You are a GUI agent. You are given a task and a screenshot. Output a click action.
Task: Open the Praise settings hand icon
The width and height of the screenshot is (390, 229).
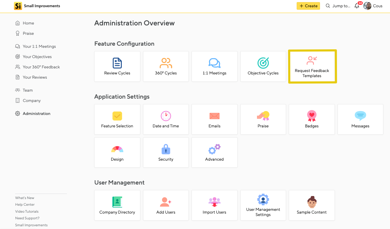(263, 116)
